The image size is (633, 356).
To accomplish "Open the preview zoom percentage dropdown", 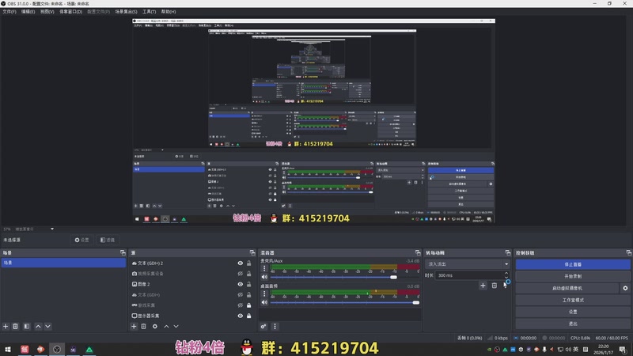I will tap(52, 229).
